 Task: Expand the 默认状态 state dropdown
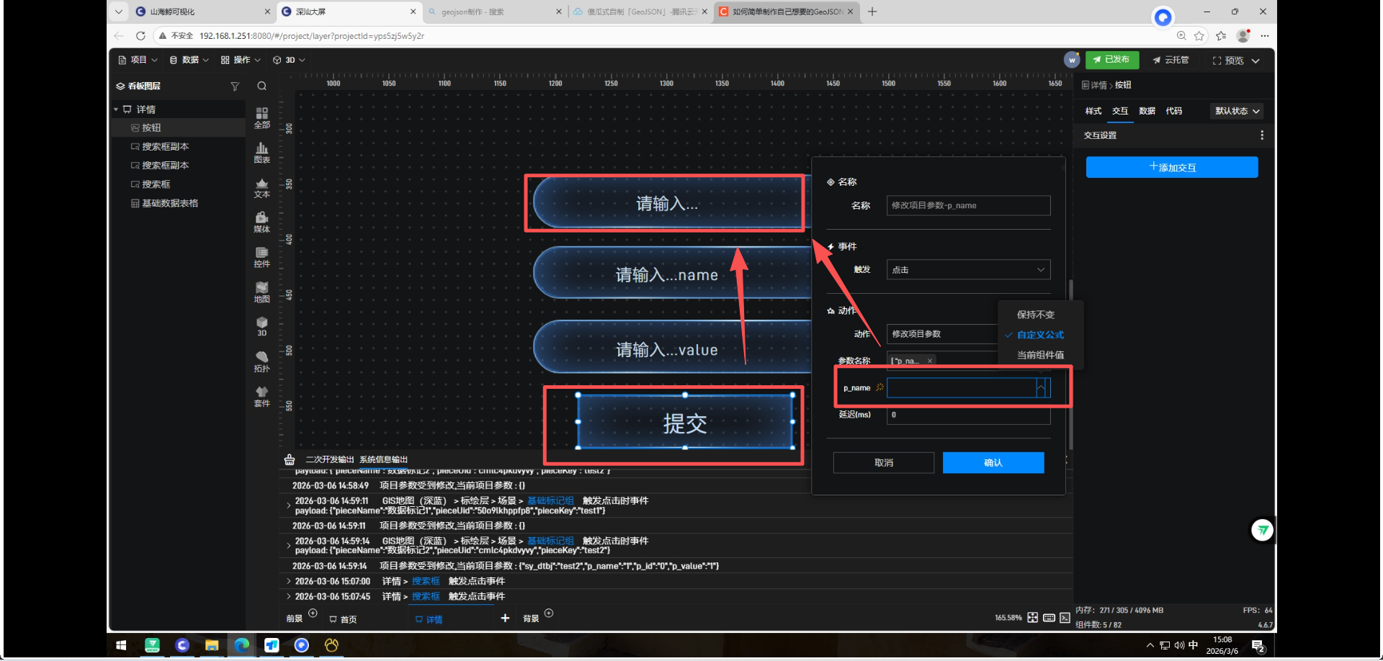[1237, 111]
